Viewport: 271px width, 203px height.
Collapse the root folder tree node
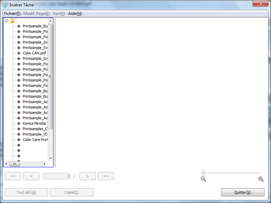pyautogui.click(x=6, y=21)
